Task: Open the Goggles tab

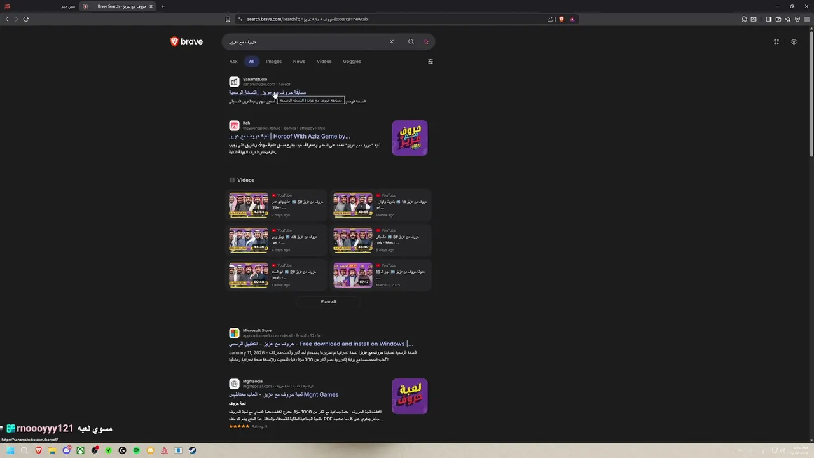Action: click(x=352, y=62)
